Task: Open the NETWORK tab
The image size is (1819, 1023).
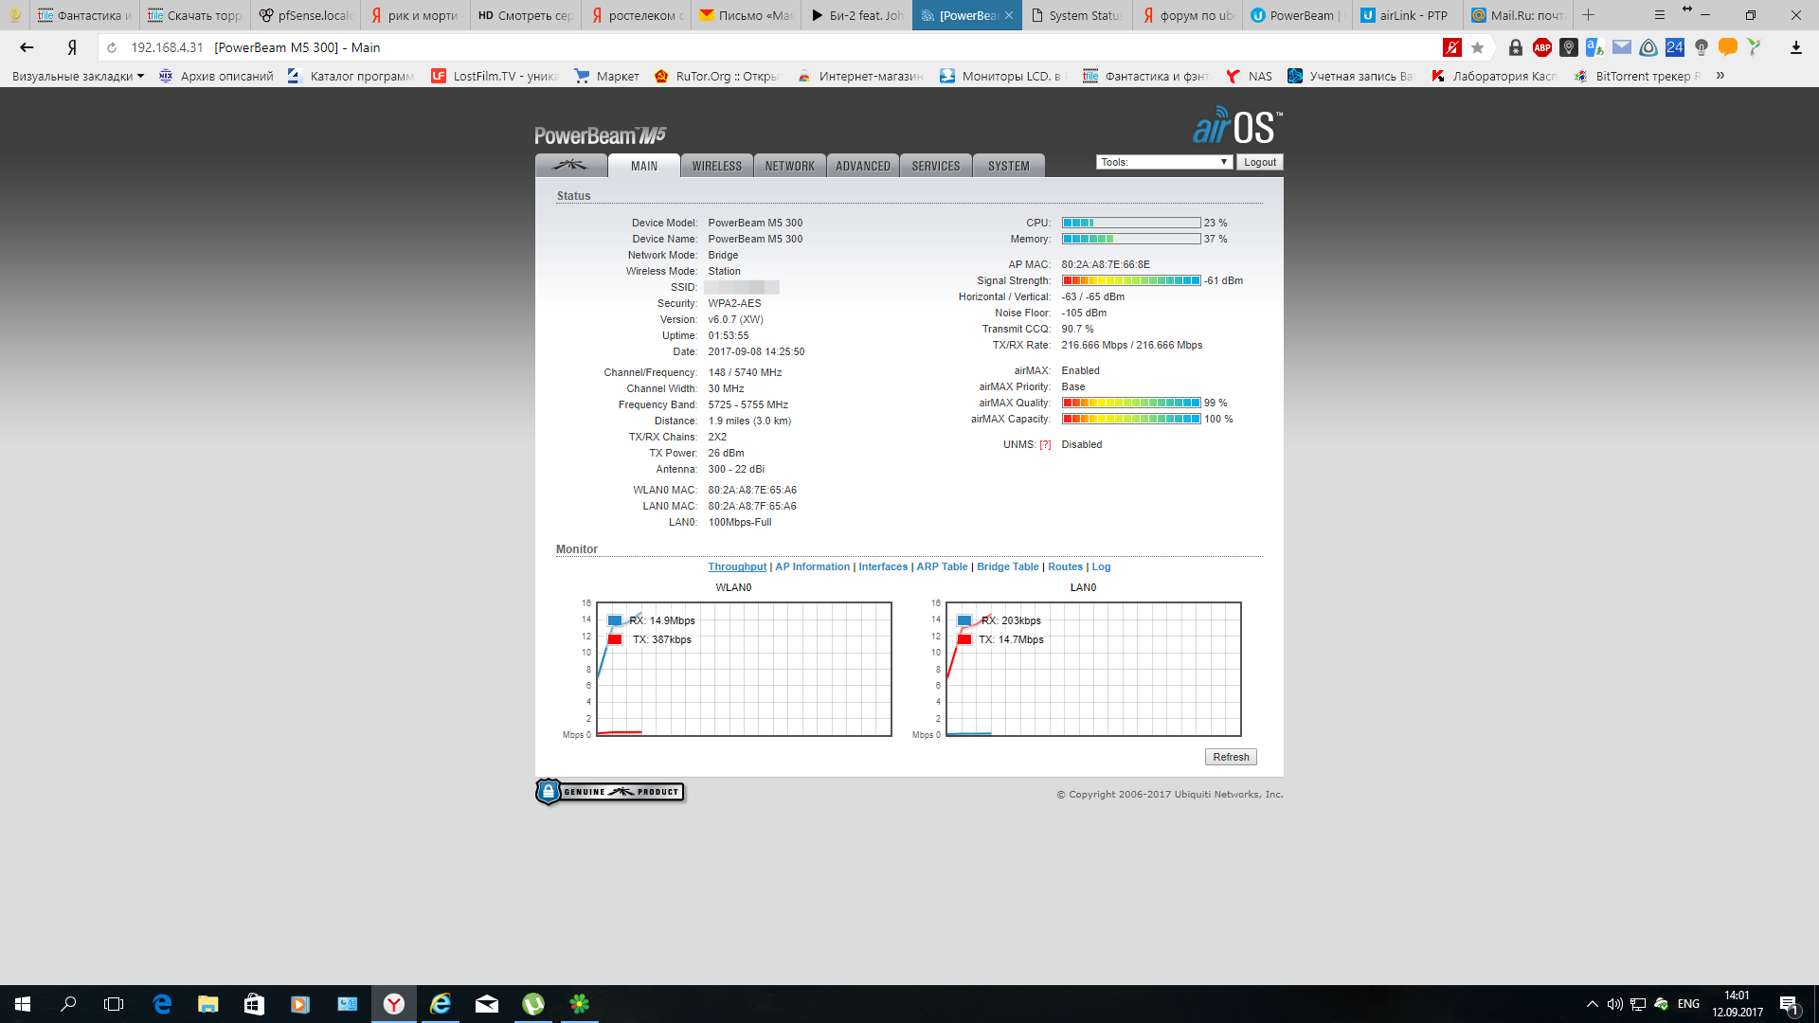Action: (x=790, y=166)
